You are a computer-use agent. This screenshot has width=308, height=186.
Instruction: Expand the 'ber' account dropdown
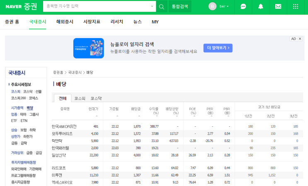tap(224, 6)
